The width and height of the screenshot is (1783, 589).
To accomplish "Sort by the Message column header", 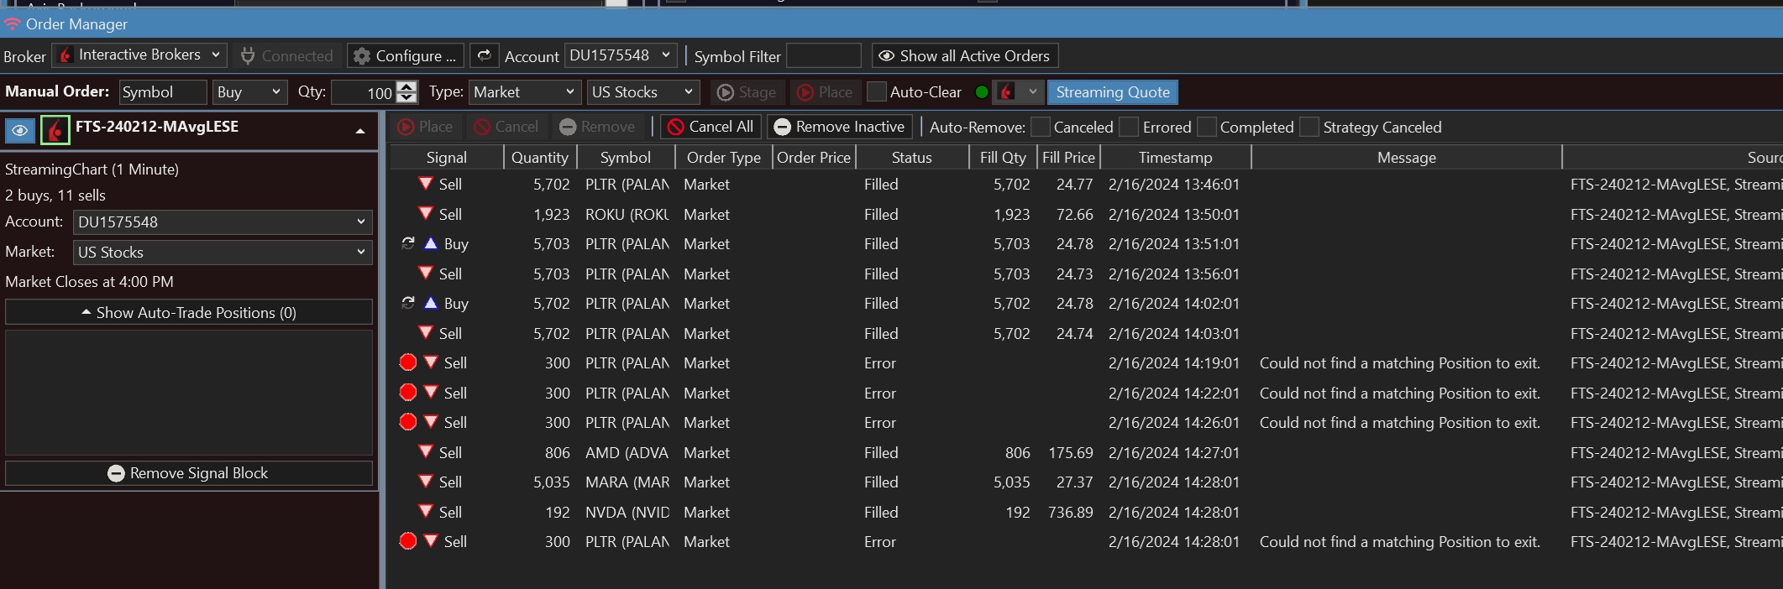I will click(x=1407, y=157).
